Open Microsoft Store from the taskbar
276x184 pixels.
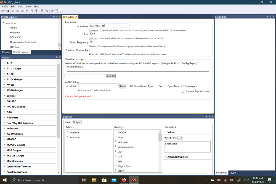tap(104, 180)
